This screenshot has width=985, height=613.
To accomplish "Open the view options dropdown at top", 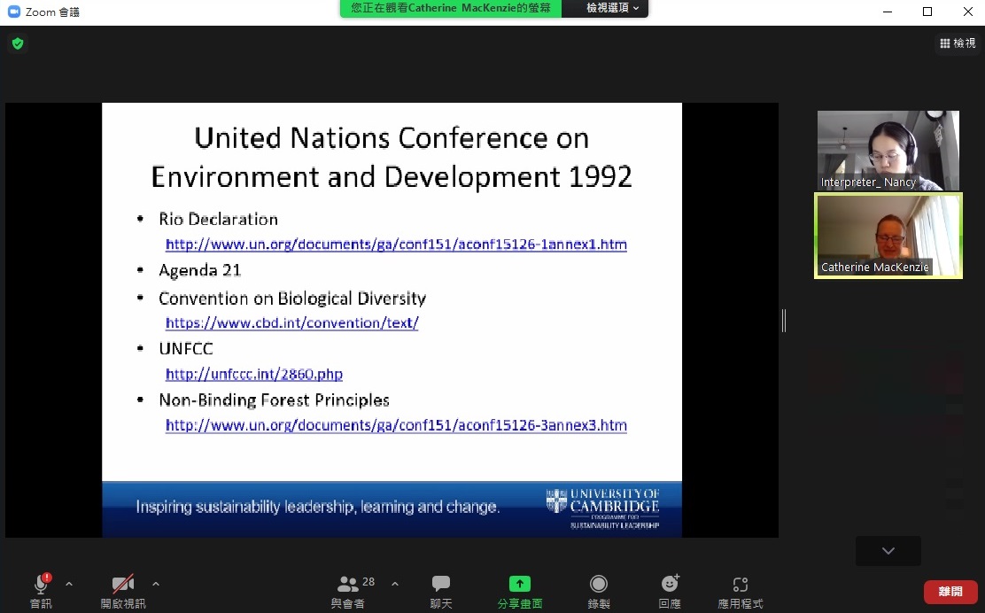I will 615,8.
